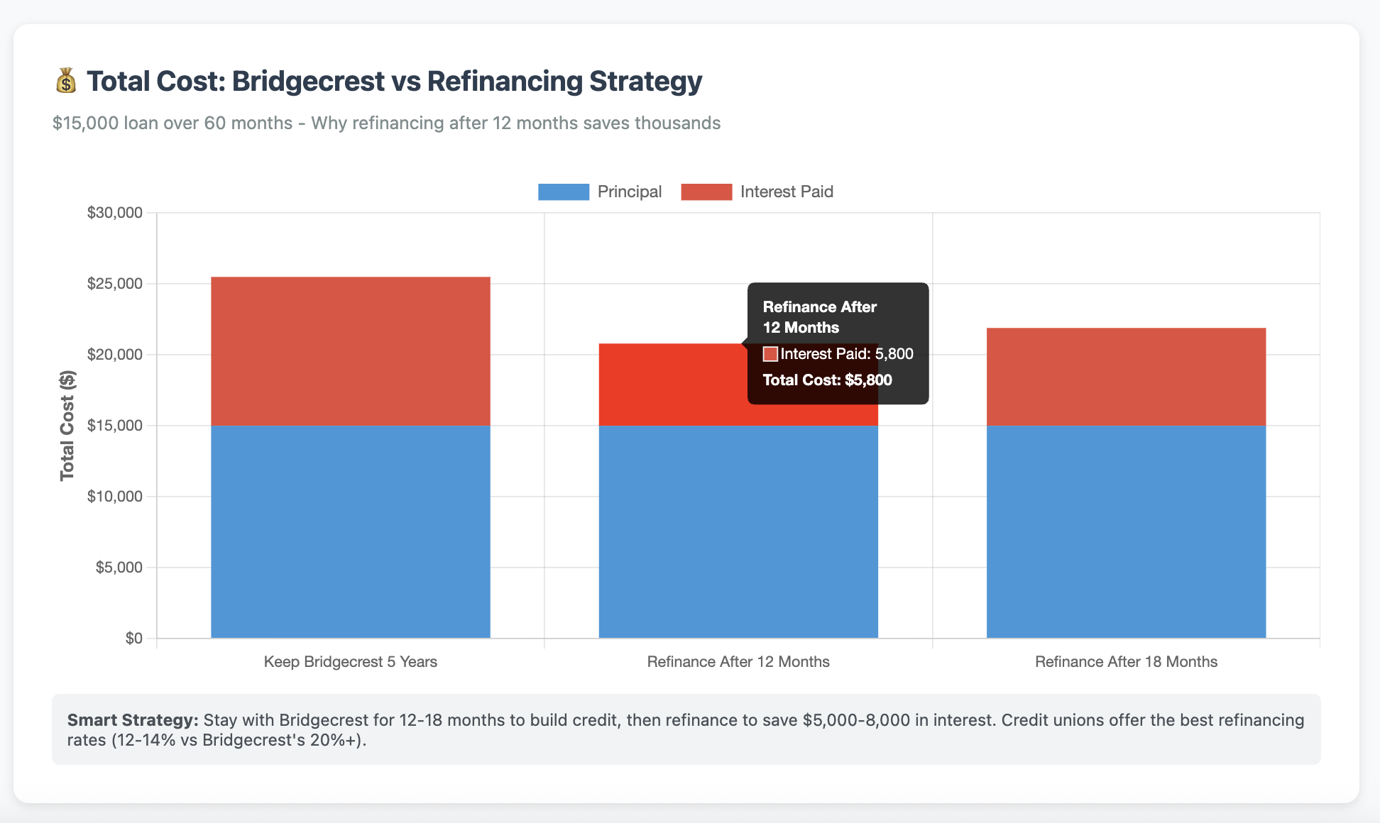The width and height of the screenshot is (1380, 823).
Task: Click Interest bar for Keep Bridgecrest 5 Years
Action: 351,351
